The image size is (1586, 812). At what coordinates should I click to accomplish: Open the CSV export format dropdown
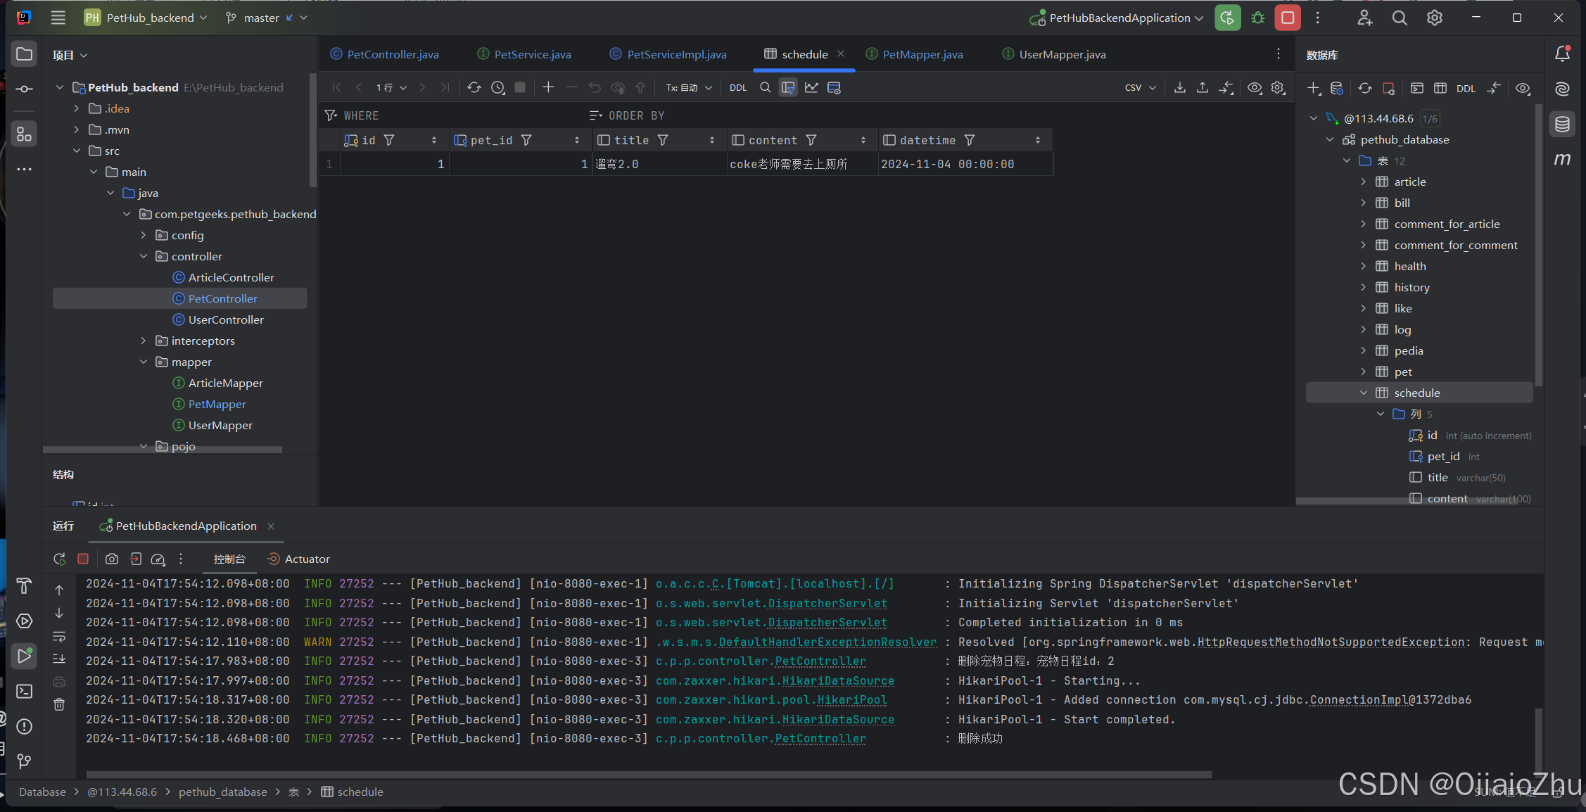tap(1140, 87)
